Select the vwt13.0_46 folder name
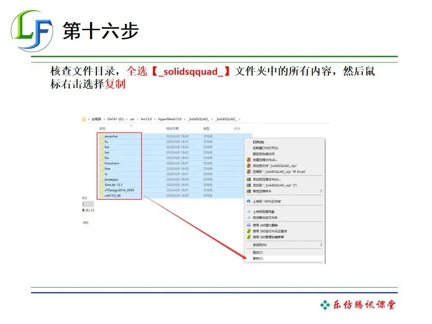432x324 pixels. coord(112,196)
